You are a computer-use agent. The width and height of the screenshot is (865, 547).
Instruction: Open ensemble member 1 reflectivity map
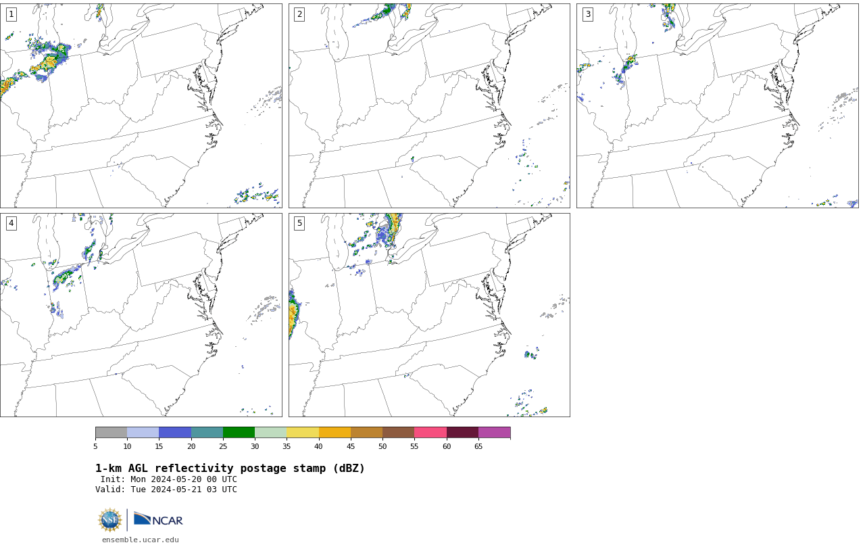click(141, 105)
